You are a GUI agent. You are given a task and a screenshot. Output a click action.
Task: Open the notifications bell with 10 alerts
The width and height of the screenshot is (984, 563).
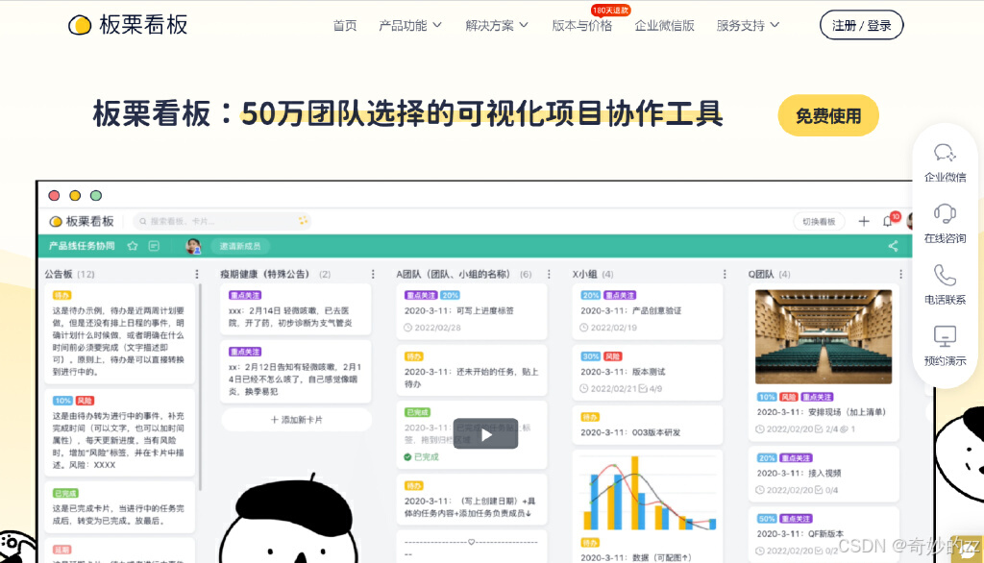pos(887,222)
